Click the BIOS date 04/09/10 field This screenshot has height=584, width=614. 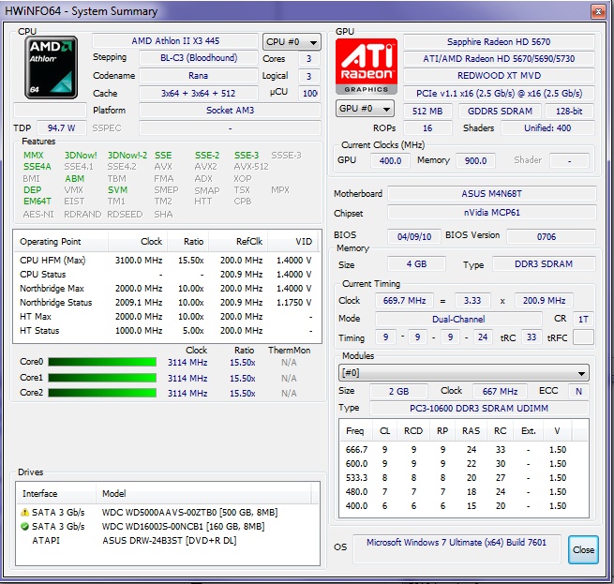(x=414, y=236)
